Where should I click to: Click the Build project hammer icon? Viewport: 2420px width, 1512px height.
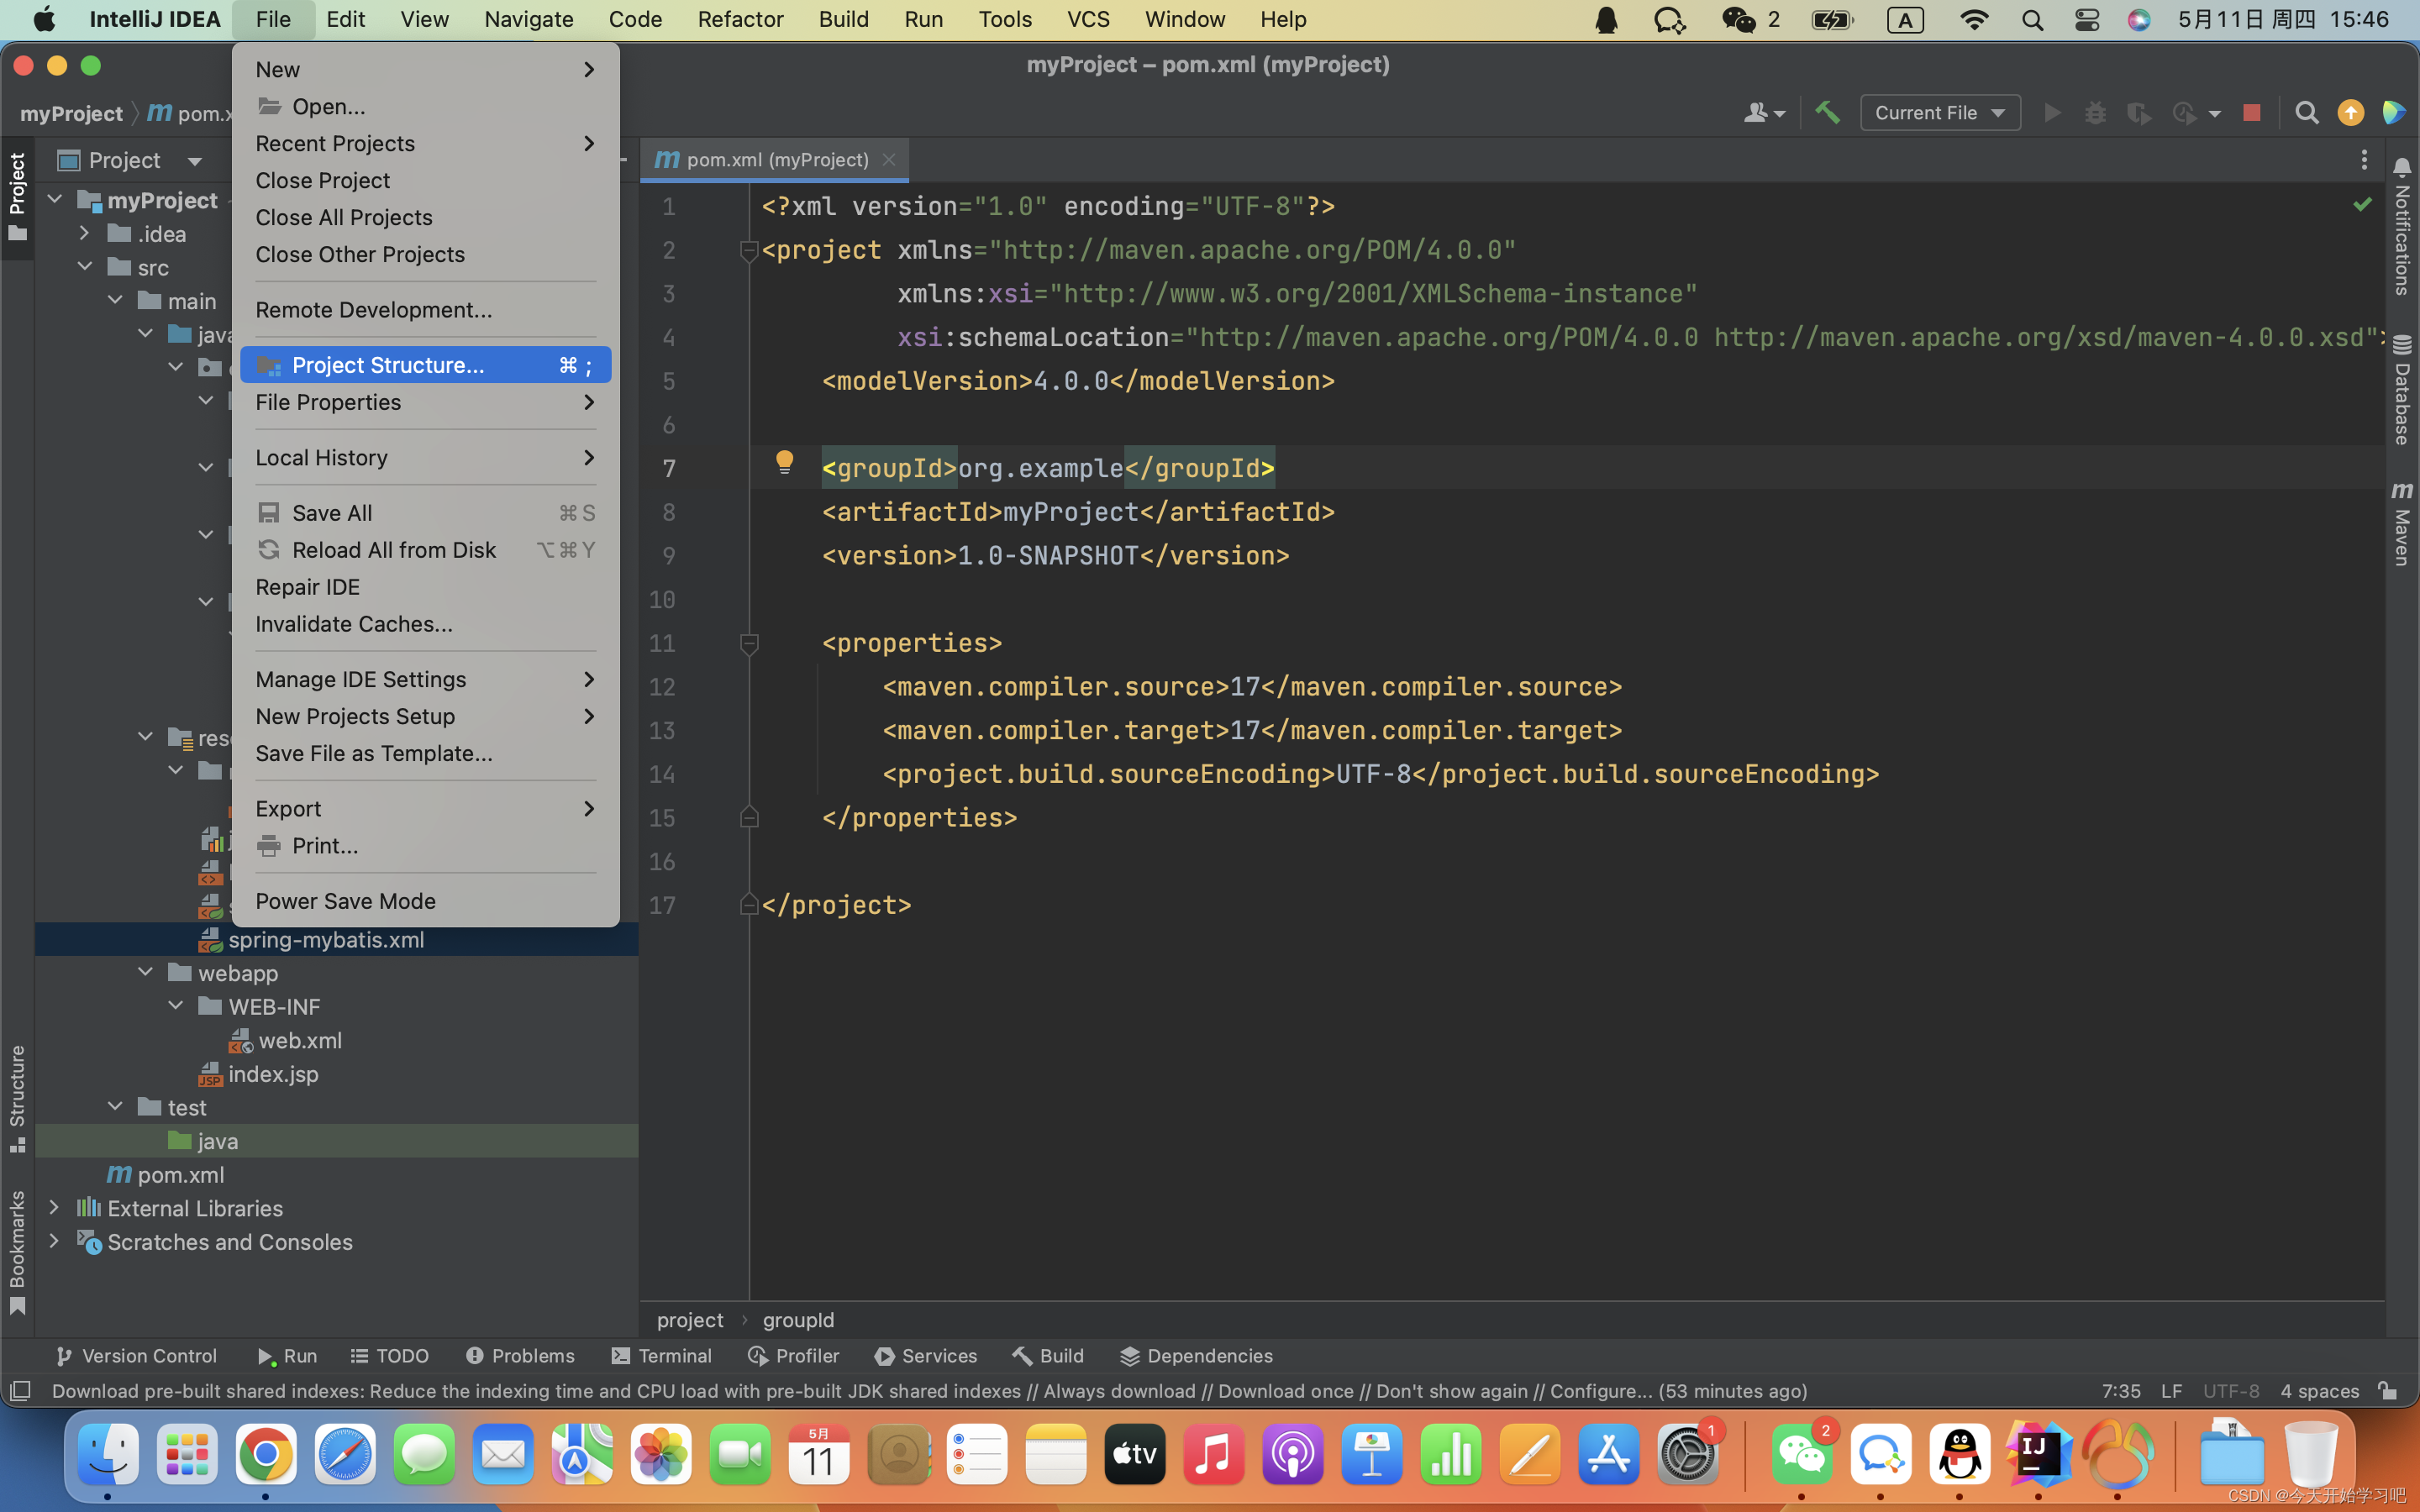click(1827, 112)
